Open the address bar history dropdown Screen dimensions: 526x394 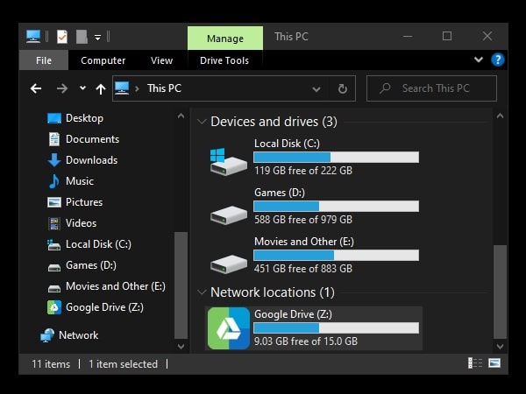316,89
